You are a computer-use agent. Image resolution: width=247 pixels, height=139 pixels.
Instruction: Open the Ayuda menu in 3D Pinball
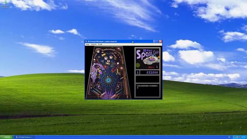(x=100, y=44)
